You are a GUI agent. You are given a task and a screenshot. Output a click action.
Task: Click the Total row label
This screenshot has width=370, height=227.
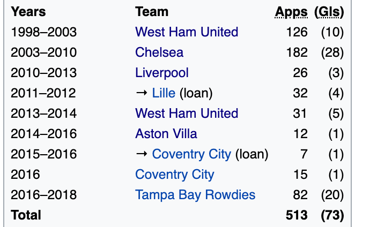tap(26, 215)
